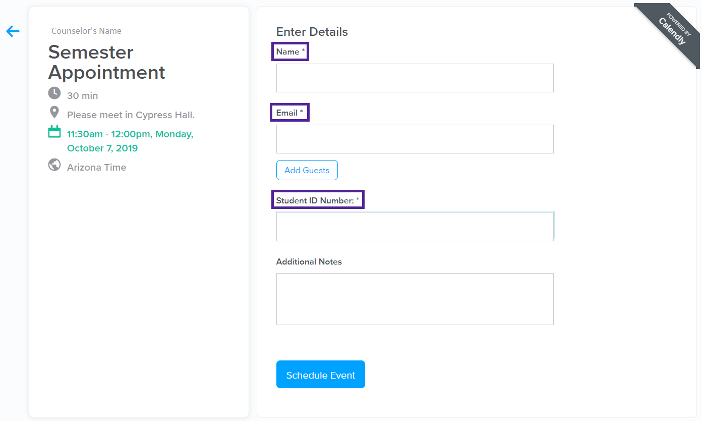Click the 30 min duration text
Image resolution: width=702 pixels, height=421 pixels.
(x=83, y=95)
